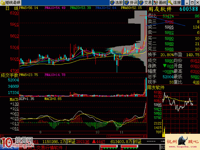Screen dimensions: 200x150
Task: Click volume PMA5=23.75 label
Action: click(x=28, y=75)
